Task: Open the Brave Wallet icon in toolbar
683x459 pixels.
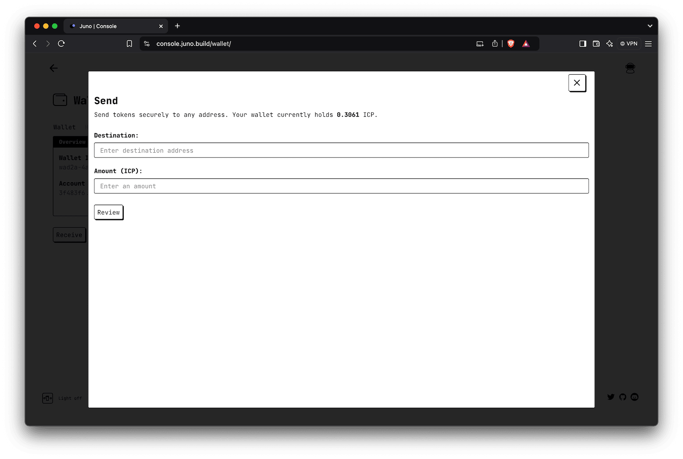Action: point(596,43)
